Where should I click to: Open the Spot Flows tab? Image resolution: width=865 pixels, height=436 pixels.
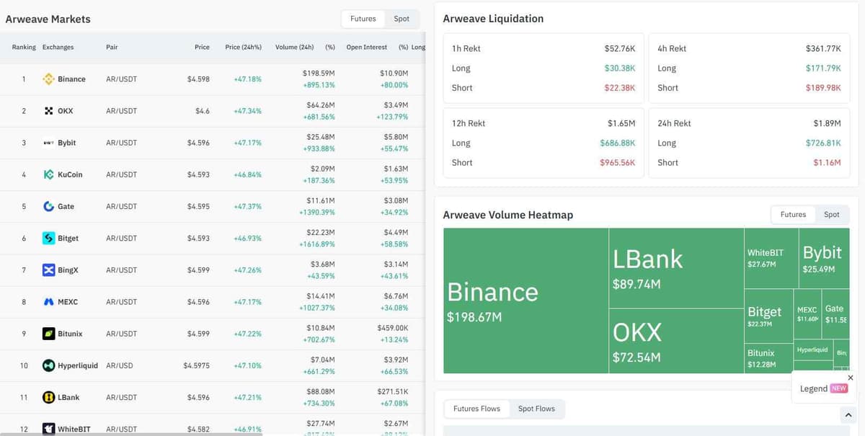536,409
